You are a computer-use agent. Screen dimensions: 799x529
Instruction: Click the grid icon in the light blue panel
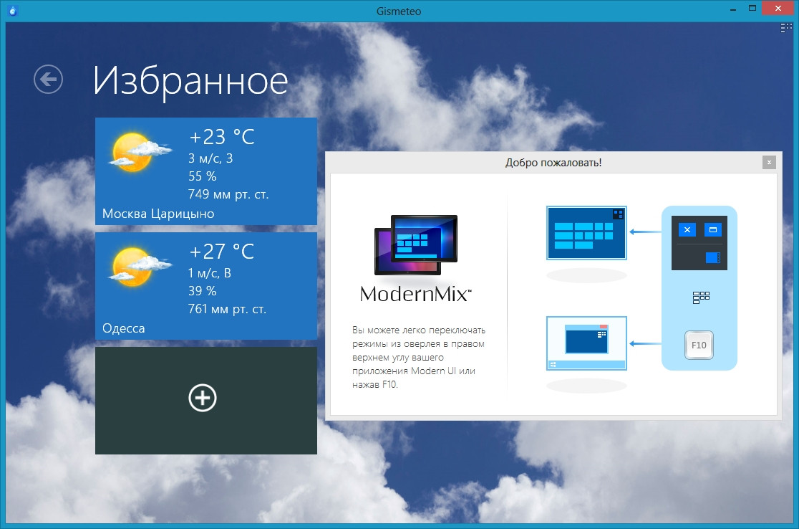coord(701,297)
